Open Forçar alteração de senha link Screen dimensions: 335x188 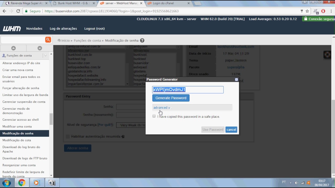[21, 88]
